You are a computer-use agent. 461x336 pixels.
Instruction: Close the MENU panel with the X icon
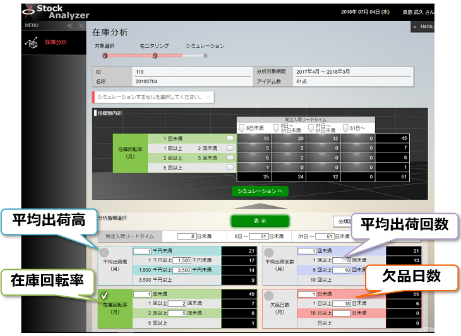(x=81, y=25)
